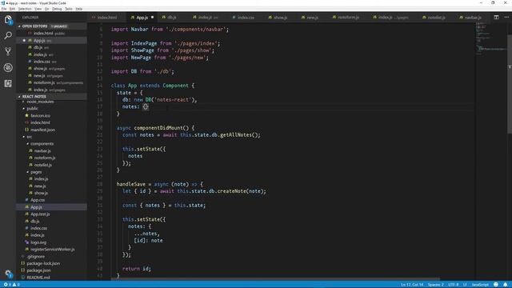Open the Explorer view in the activity bar

click(x=8, y=19)
